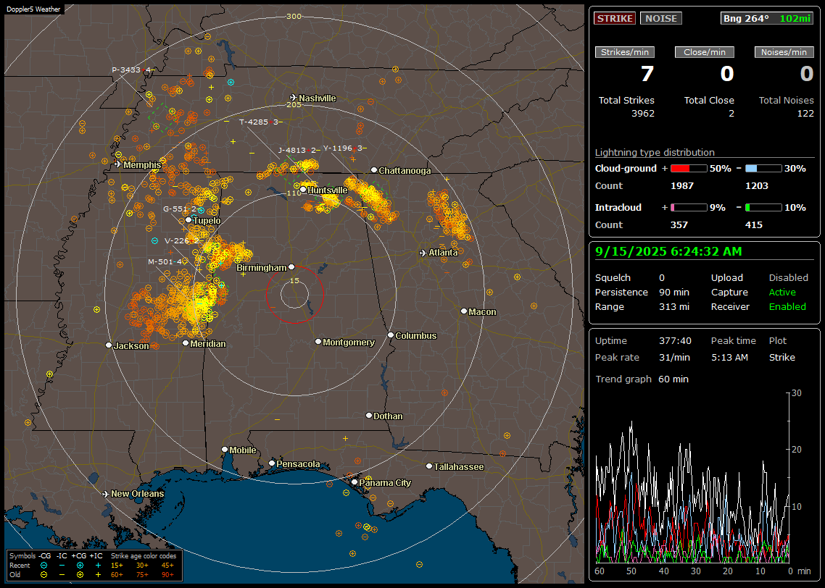Viewport: 825px width, 588px height.
Task: Click the 300 range ring label
Action: (294, 16)
